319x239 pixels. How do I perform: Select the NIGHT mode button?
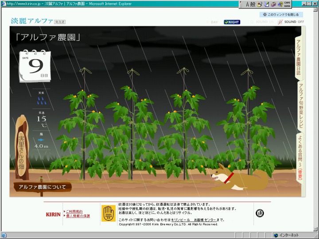232,22
